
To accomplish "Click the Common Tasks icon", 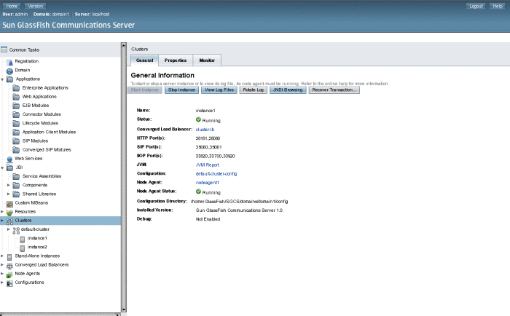I will point(4,50).
